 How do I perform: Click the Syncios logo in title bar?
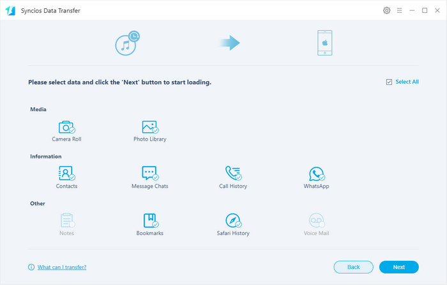click(x=10, y=11)
